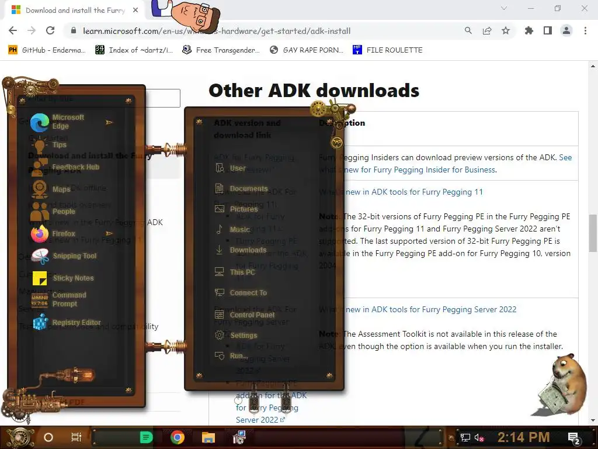The image size is (598, 449).
Task: Click the muted volume tray icon
Action: tap(479, 437)
